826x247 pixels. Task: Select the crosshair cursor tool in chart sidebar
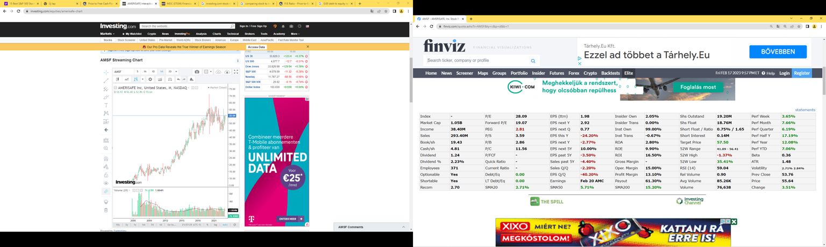tap(106, 72)
